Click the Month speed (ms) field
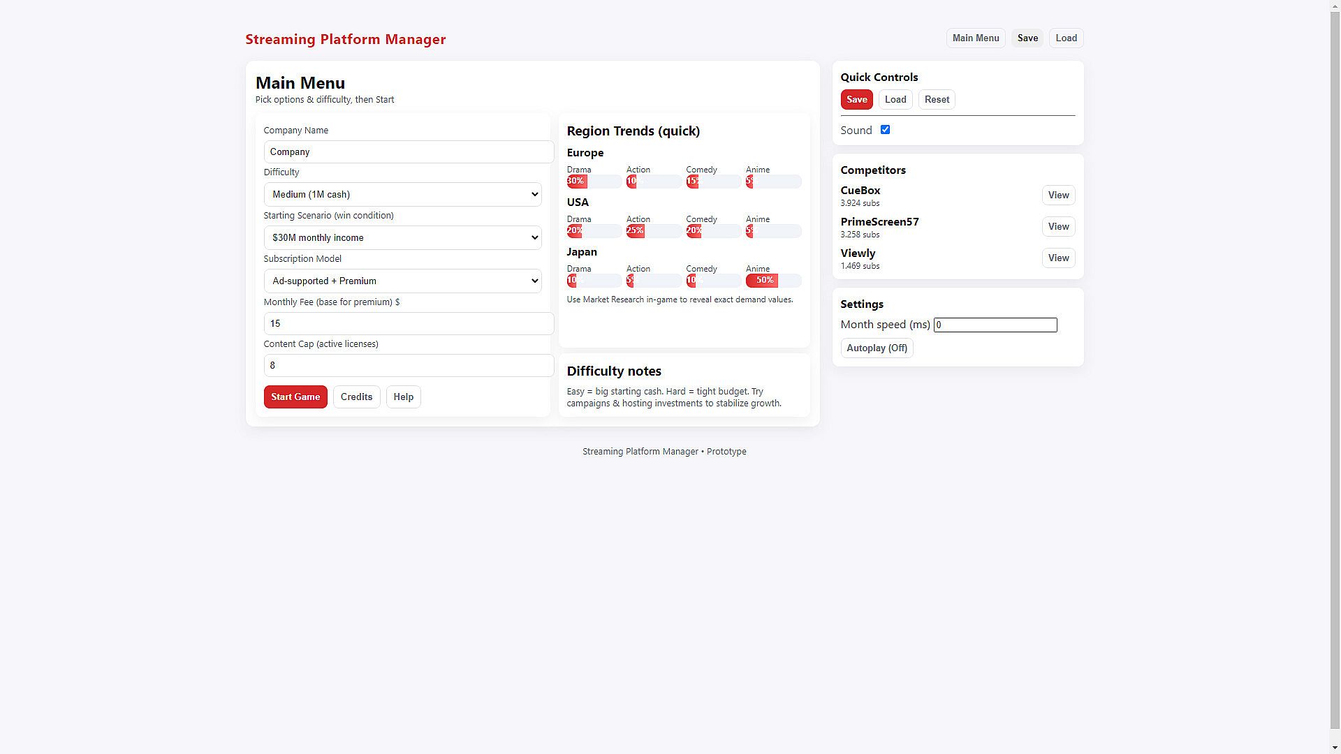Viewport: 1341px width, 754px height. [995, 325]
